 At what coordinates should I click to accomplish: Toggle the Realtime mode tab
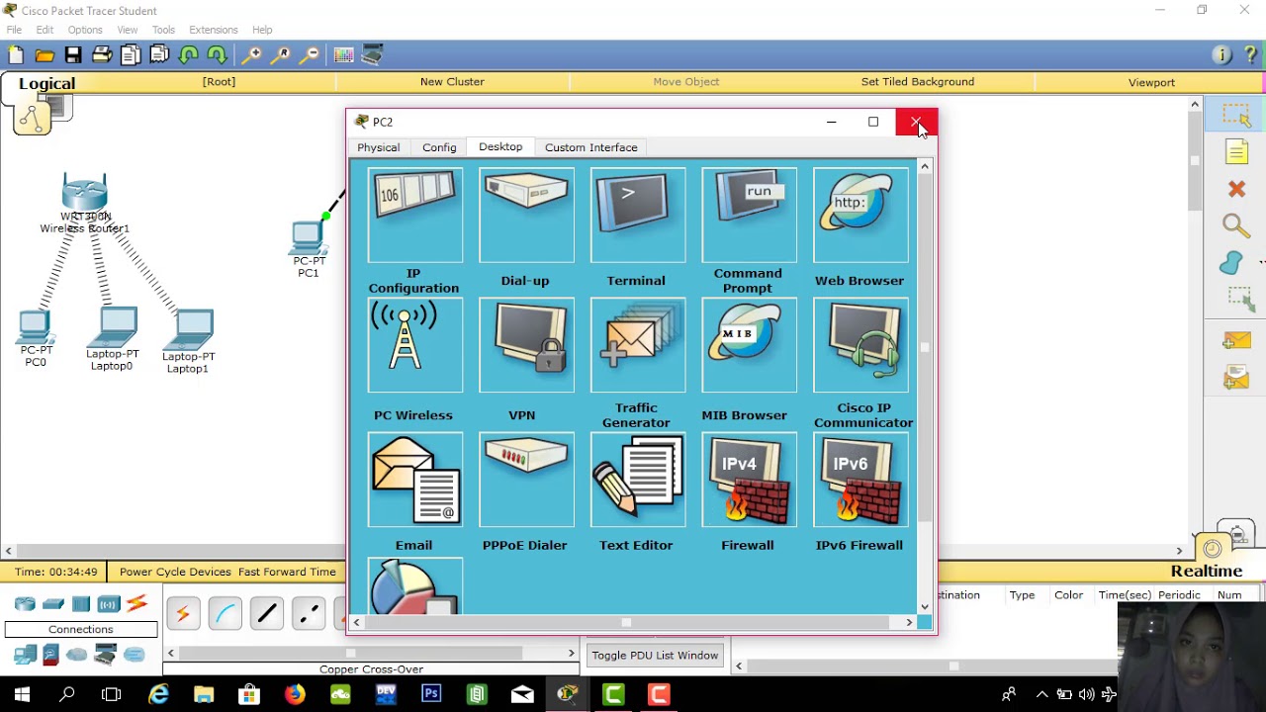tap(1207, 571)
